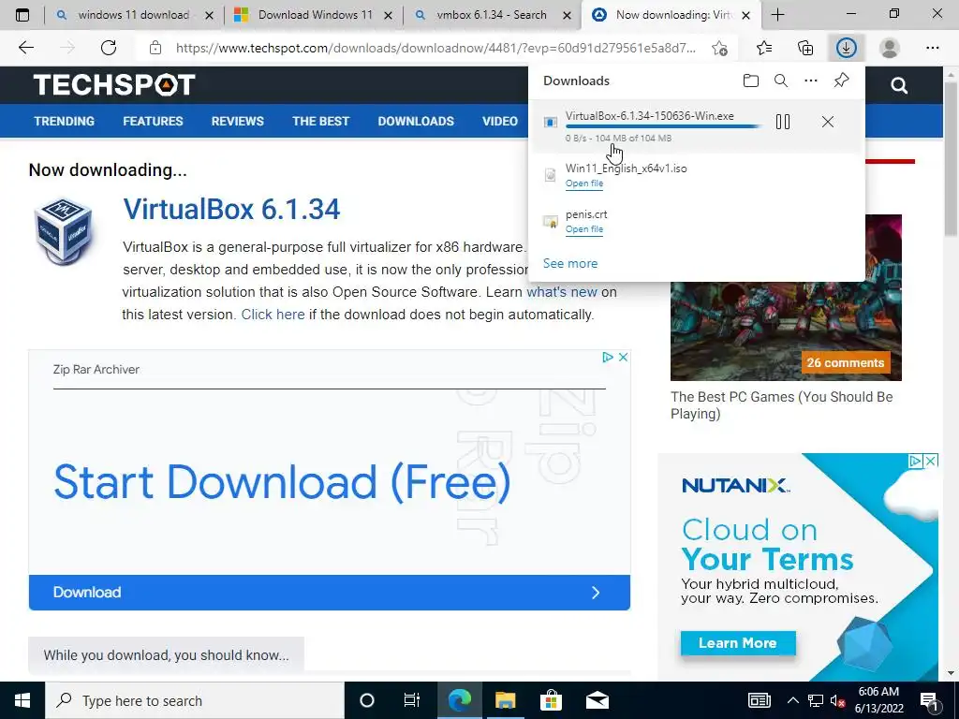
Task: Click here to restart the download
Action: (273, 315)
